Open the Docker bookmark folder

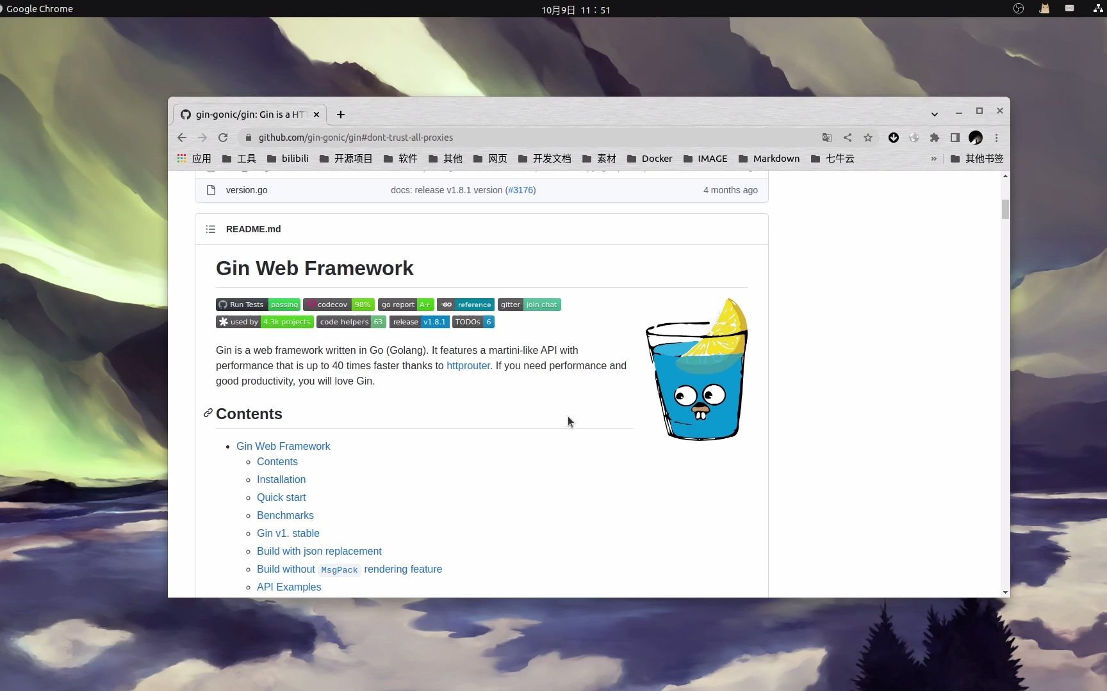(x=650, y=159)
